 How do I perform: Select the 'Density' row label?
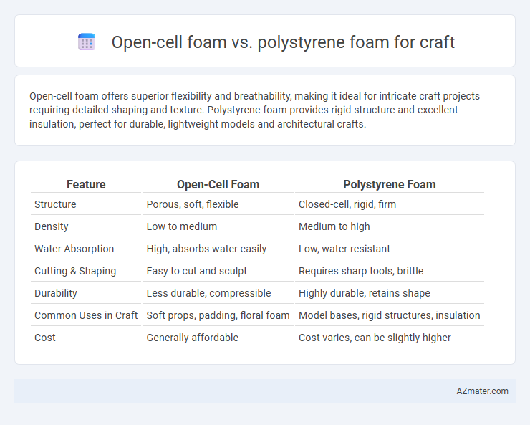pyautogui.click(x=52, y=226)
